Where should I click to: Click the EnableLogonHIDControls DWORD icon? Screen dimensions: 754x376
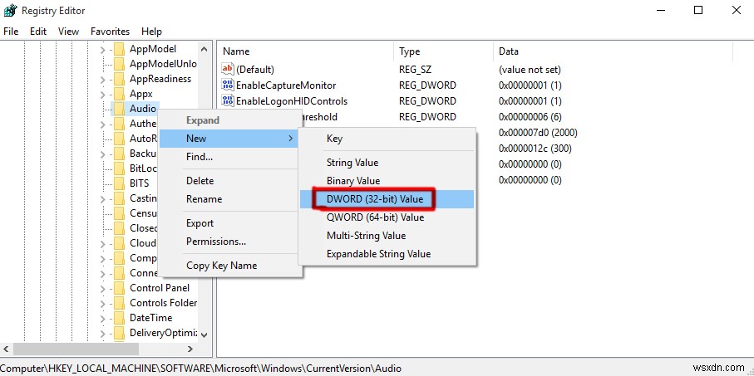click(228, 100)
